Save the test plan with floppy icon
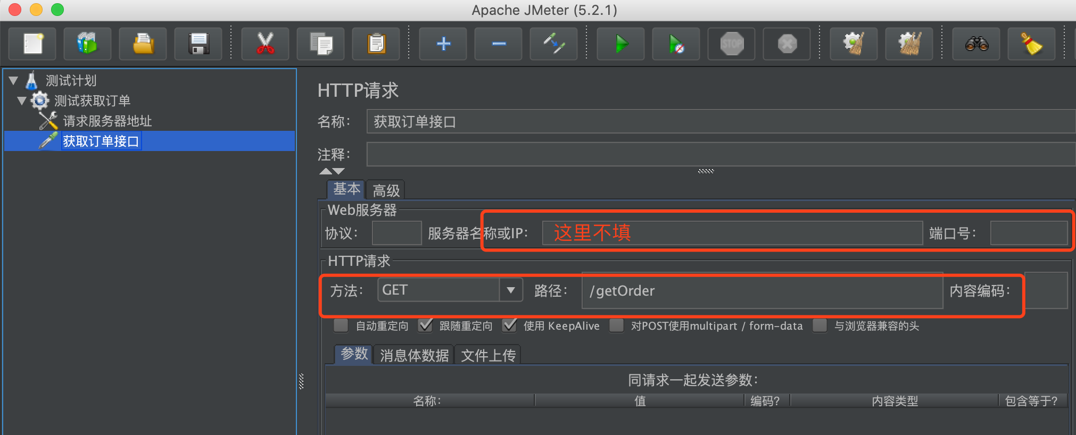The width and height of the screenshot is (1076, 435). tap(198, 44)
